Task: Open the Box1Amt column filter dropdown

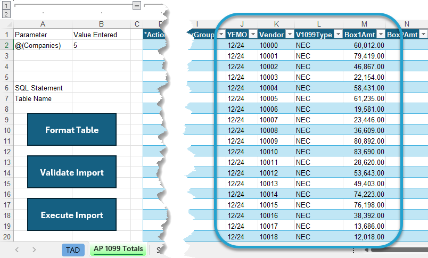Action: coord(381,35)
